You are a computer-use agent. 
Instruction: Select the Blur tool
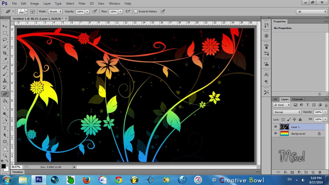(5, 107)
